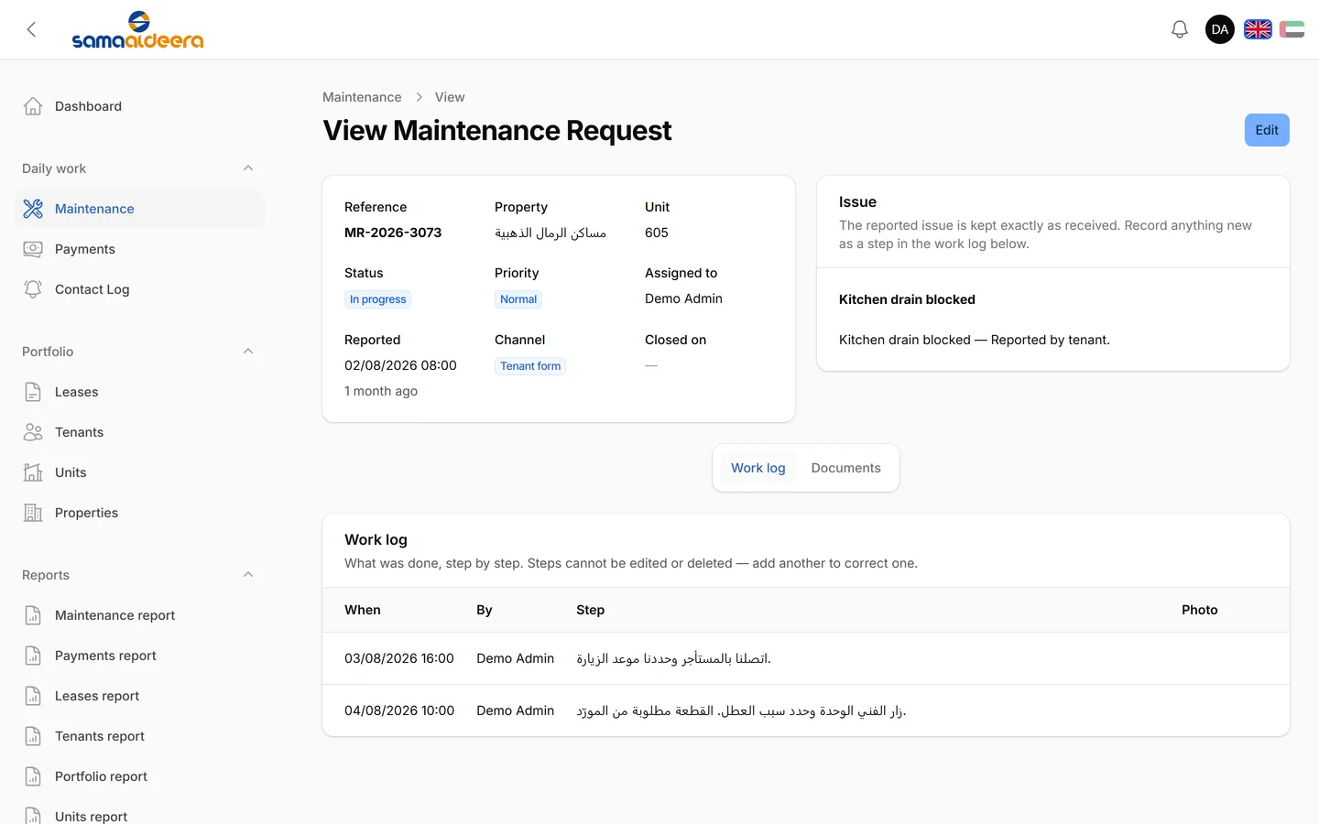Switch language to Arabic UAE flag
The image size is (1319, 824).
point(1292,29)
